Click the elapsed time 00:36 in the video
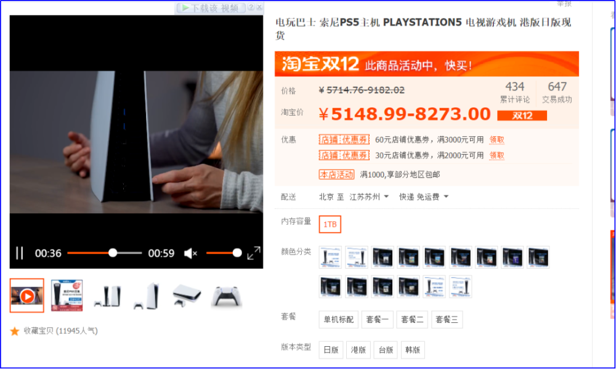This screenshot has height=369, width=616. tap(48, 253)
